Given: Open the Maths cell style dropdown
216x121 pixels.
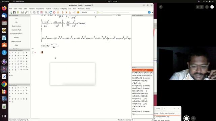Looking at the screenshot, I should pyautogui.click(x=88, y=12).
